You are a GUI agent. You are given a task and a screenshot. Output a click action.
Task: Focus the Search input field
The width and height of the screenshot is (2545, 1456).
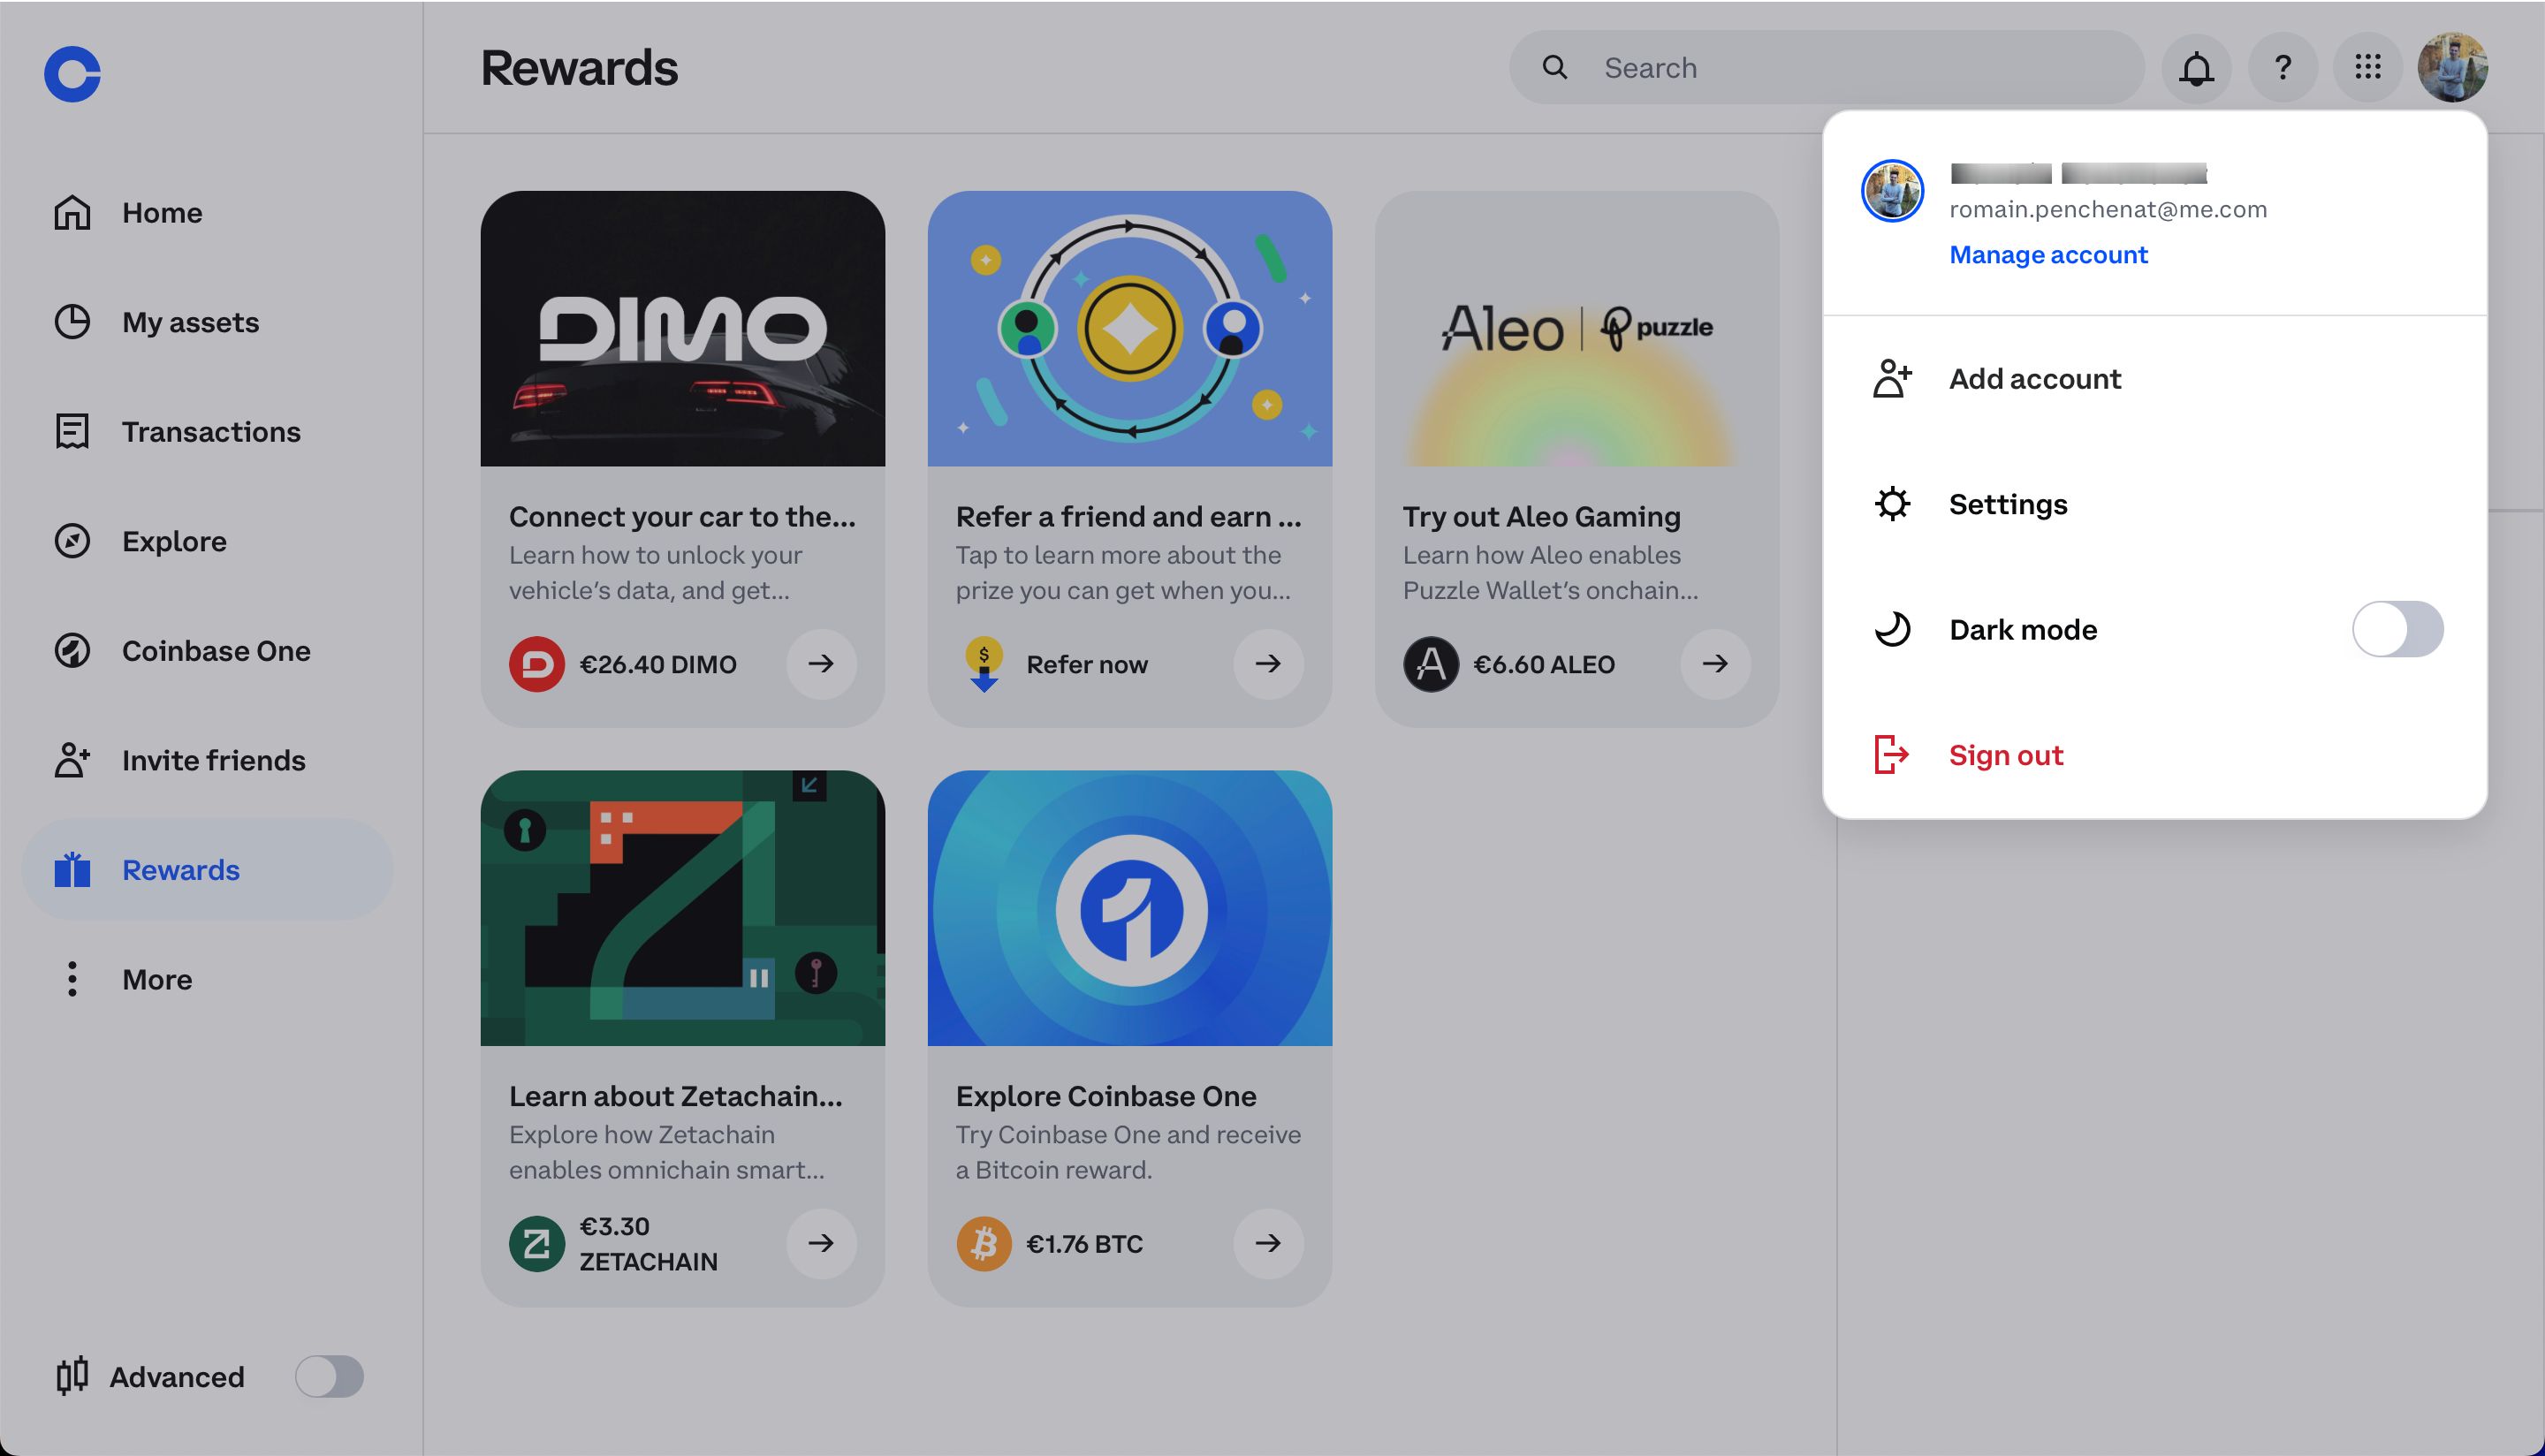(x=1826, y=67)
